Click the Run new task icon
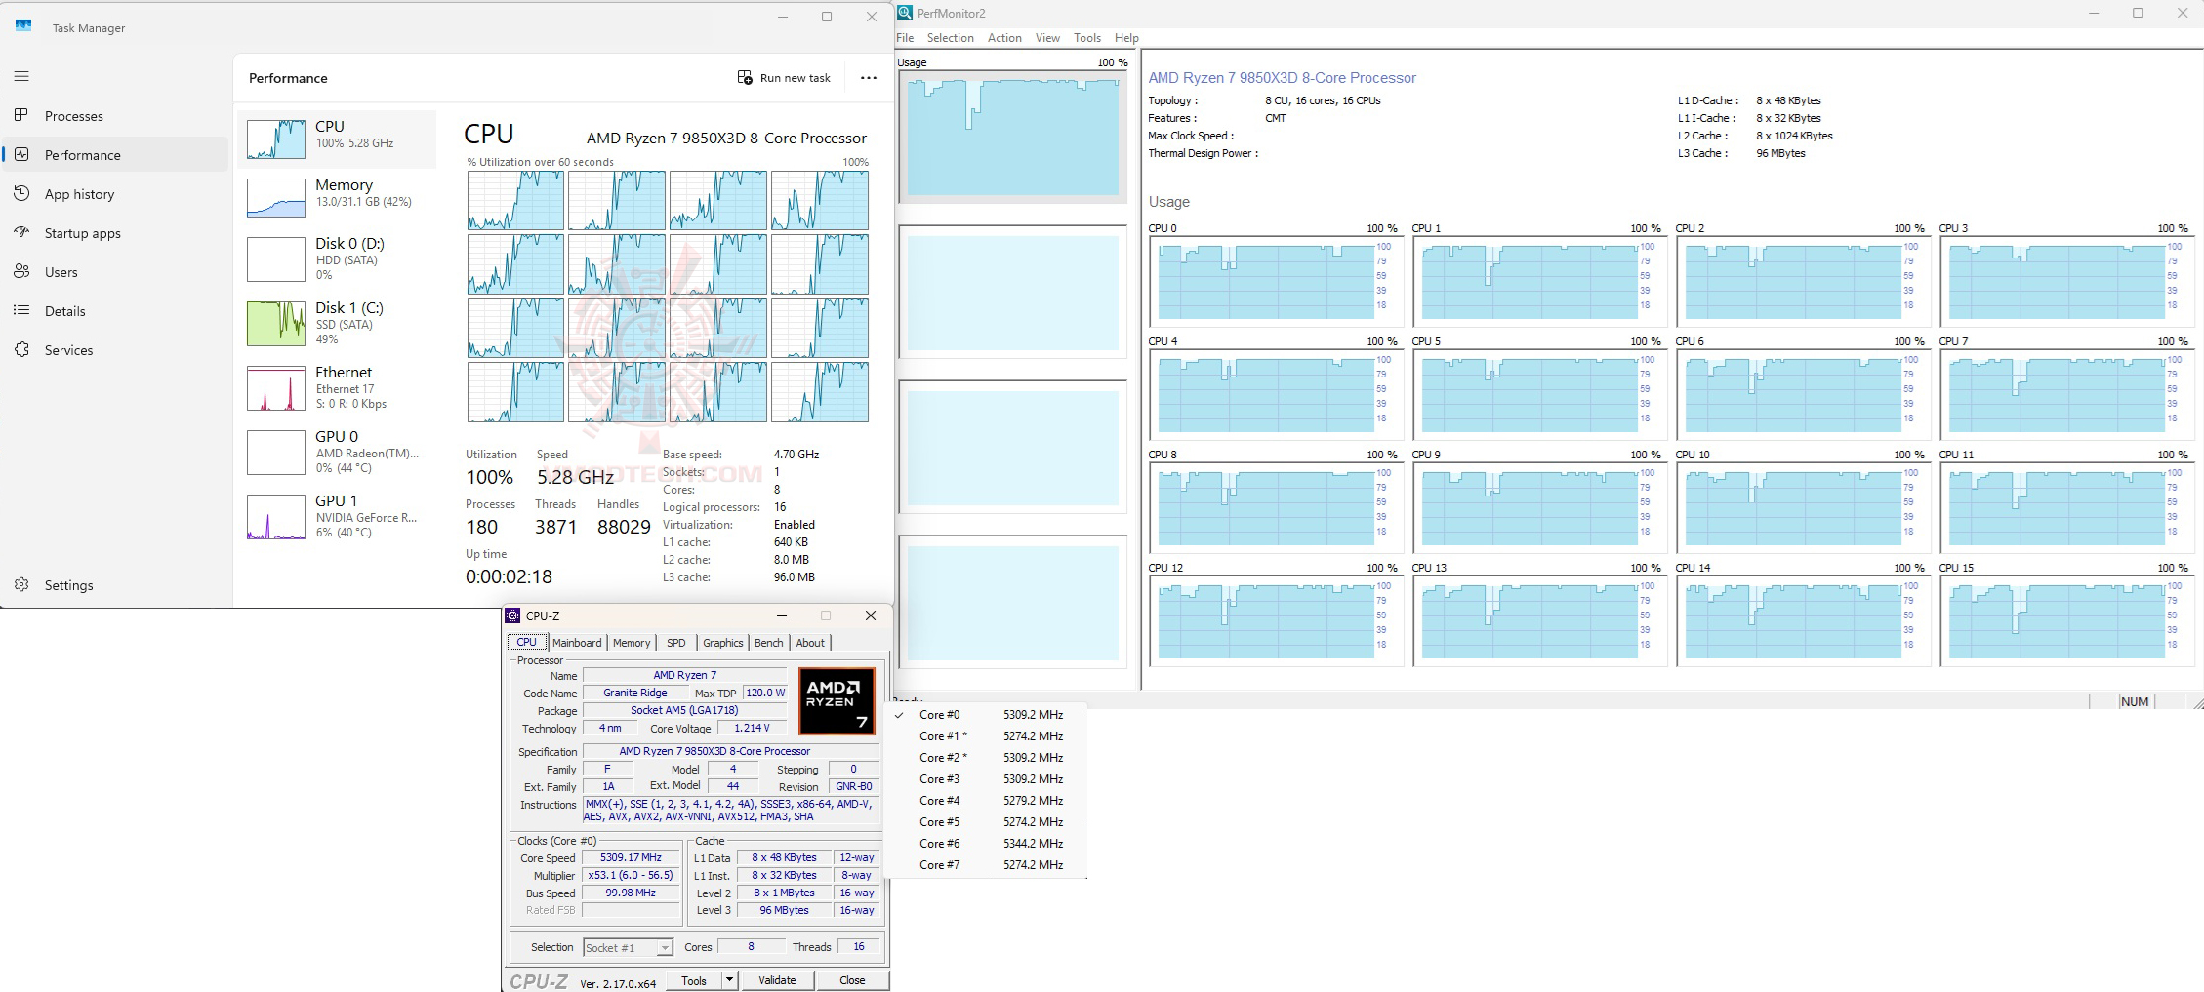 click(x=745, y=77)
